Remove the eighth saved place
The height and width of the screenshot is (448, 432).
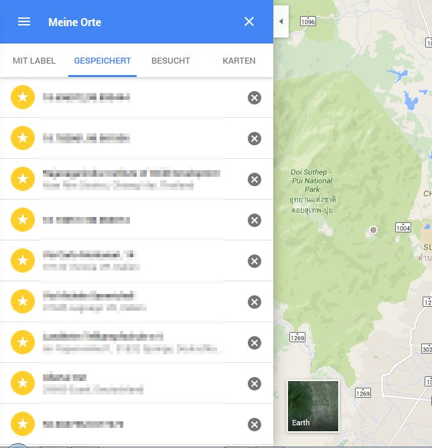(x=255, y=384)
